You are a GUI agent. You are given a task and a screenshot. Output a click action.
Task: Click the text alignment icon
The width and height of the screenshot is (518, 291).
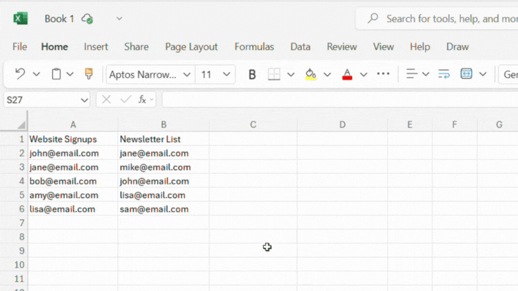tap(411, 74)
